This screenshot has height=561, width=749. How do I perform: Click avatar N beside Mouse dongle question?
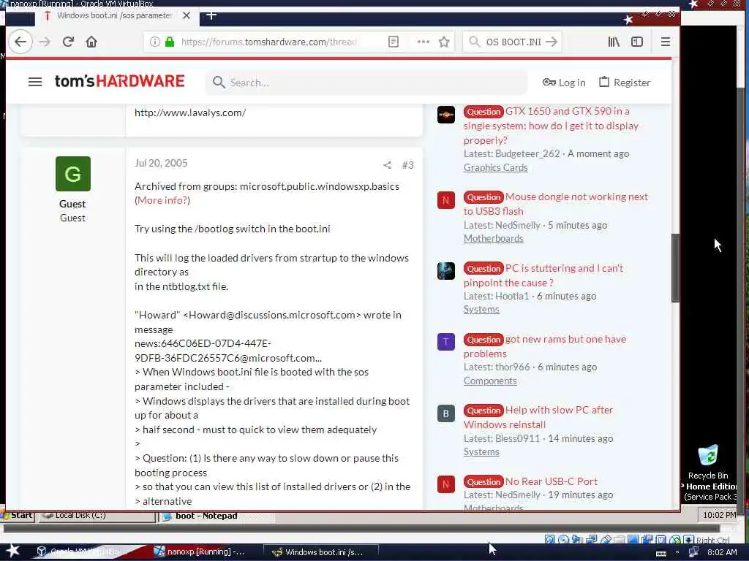[x=446, y=199]
